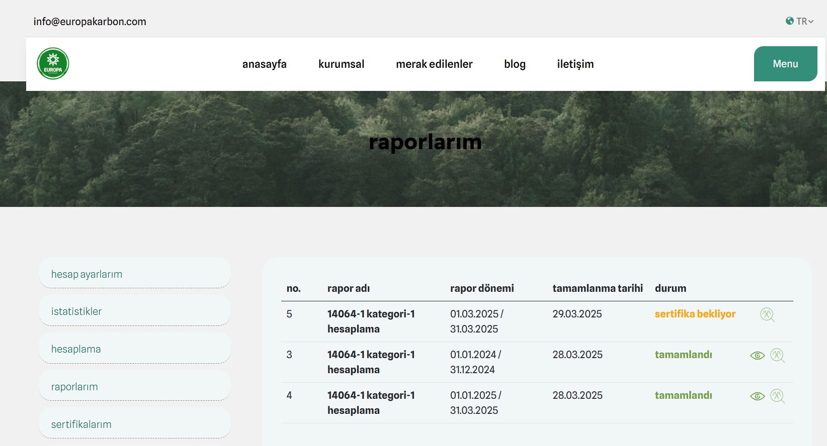827x446 pixels.
Task: Click raporlarım in the sidebar list
Action: (x=74, y=387)
